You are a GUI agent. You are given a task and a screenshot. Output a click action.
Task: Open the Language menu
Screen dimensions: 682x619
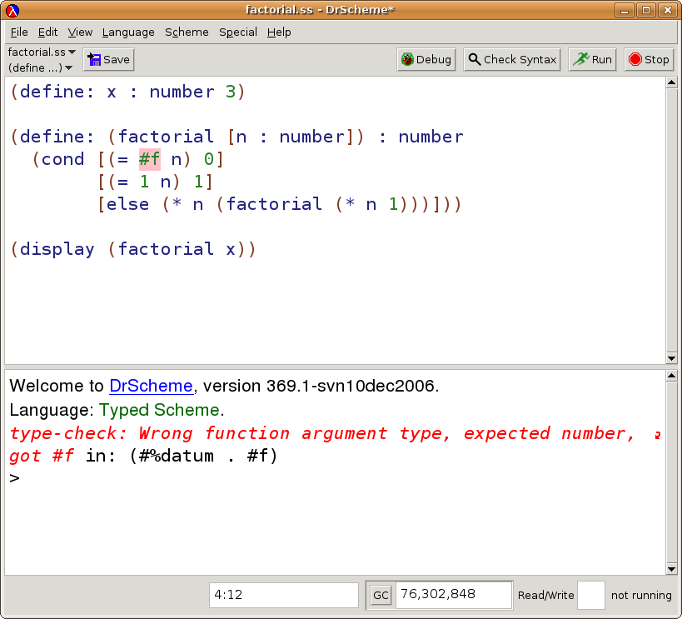tap(128, 32)
